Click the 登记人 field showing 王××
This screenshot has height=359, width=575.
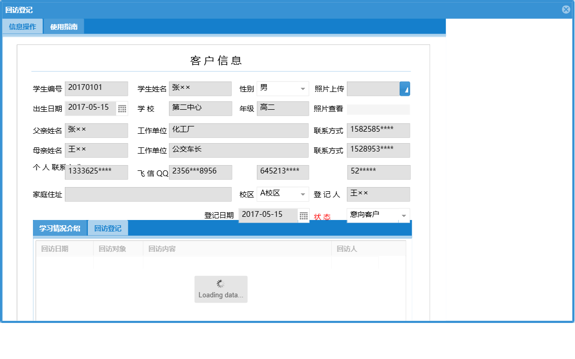(378, 194)
